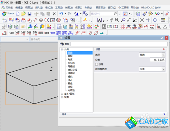The image size is (170, 131).
Task: Click the Delete X icon in toolbar
Action: point(54,14)
